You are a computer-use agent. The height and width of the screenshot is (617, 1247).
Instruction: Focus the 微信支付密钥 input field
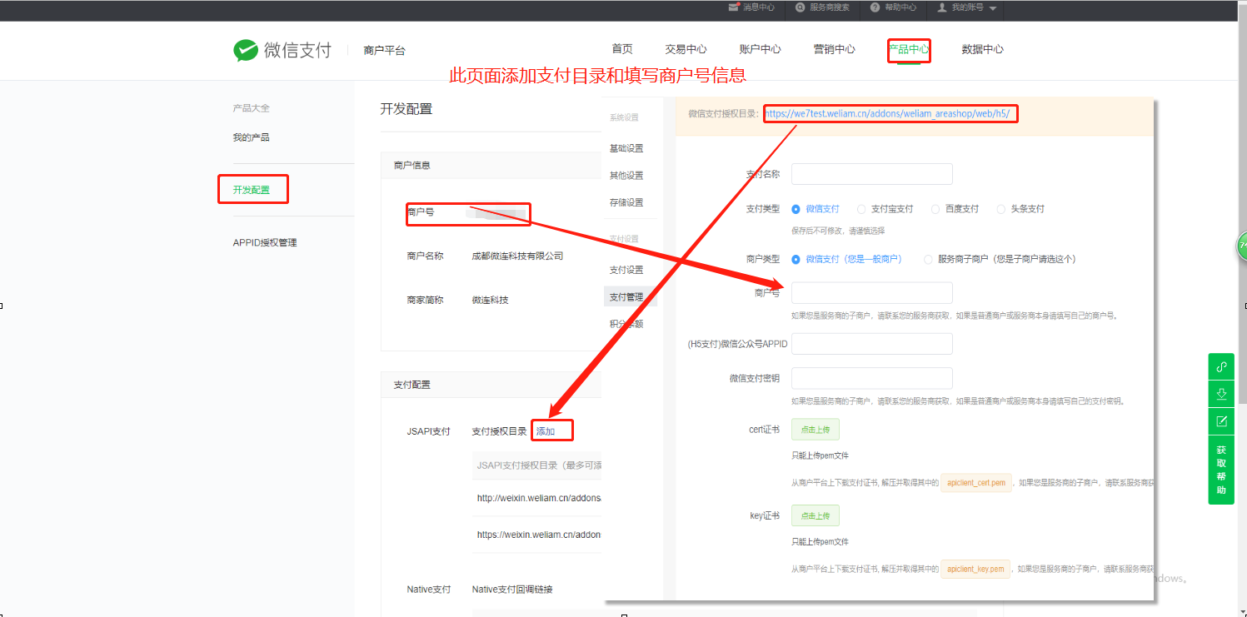point(871,378)
